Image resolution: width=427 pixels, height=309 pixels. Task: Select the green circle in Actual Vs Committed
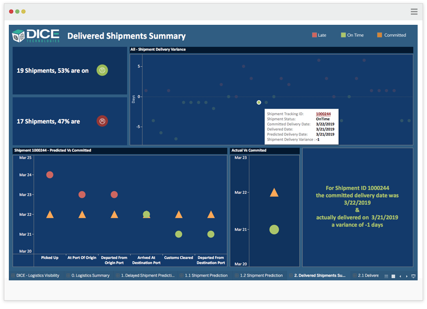click(274, 229)
